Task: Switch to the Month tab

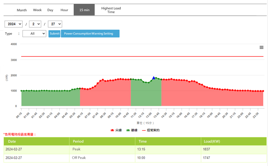Action: [x=22, y=10]
